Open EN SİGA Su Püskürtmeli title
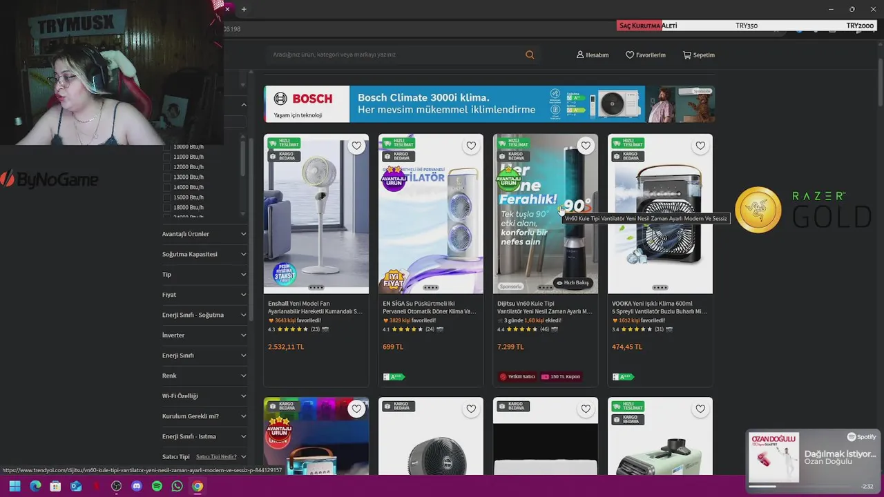This screenshot has width=884, height=497. 430,307
